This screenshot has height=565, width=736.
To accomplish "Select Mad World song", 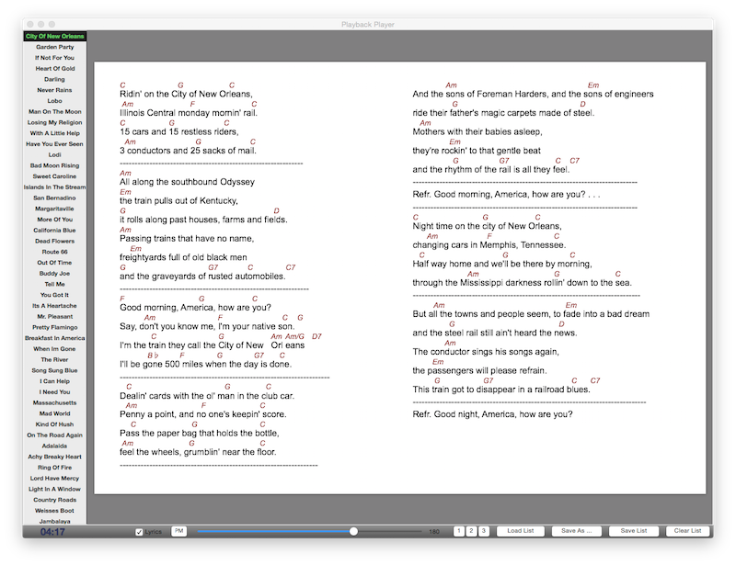I will pyautogui.click(x=55, y=413).
